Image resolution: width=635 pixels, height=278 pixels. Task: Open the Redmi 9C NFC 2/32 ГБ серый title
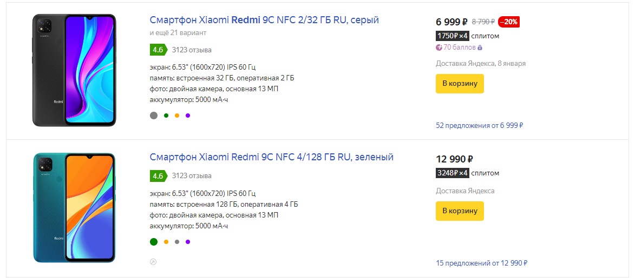(x=264, y=20)
